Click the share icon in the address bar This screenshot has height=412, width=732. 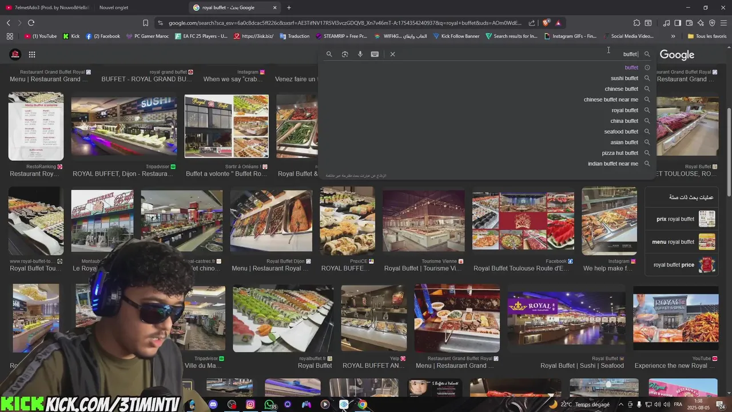pos(532,23)
